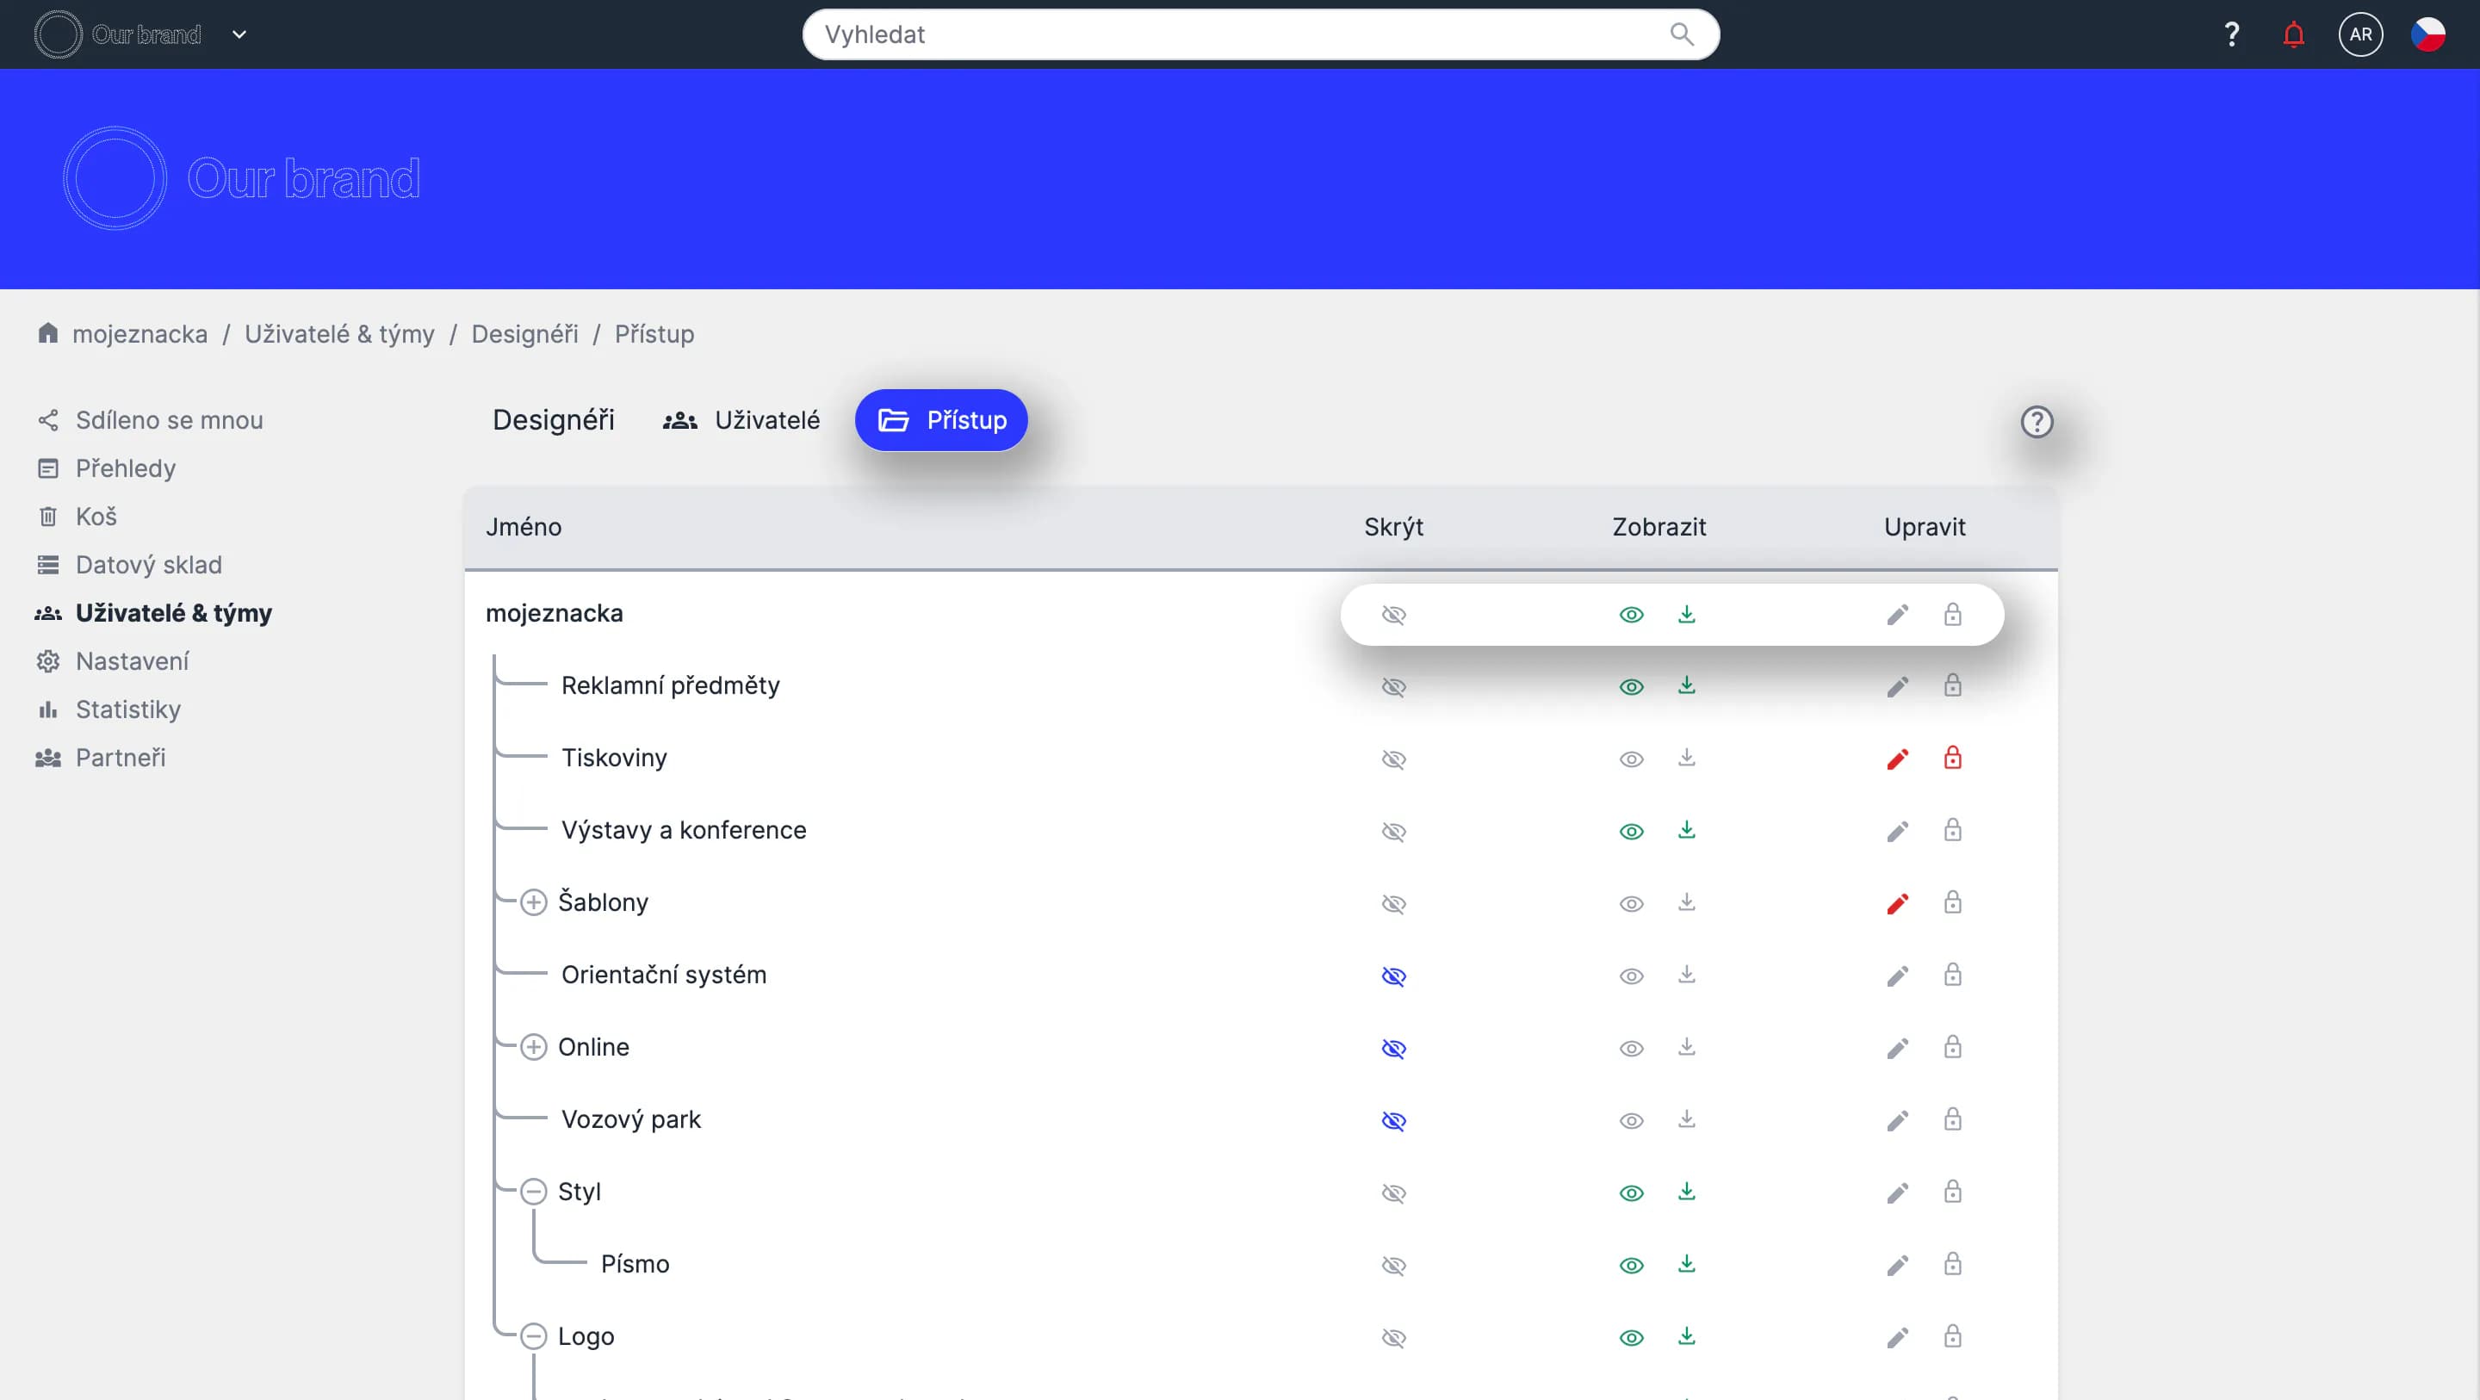Screen dimensions: 2480x1400
Task: Switch to the Uživatelé tab
Action: (741, 421)
